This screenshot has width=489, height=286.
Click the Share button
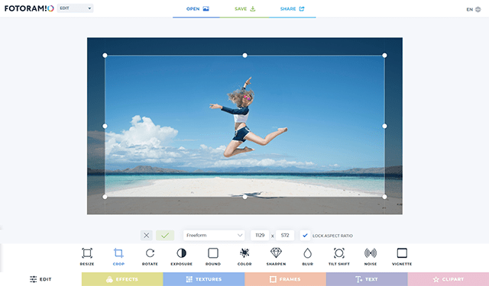[x=292, y=8]
